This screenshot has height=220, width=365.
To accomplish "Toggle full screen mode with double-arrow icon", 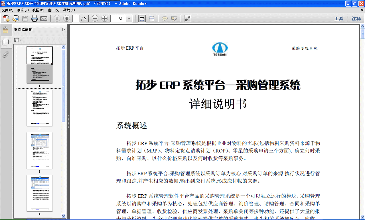I will coord(187,18).
